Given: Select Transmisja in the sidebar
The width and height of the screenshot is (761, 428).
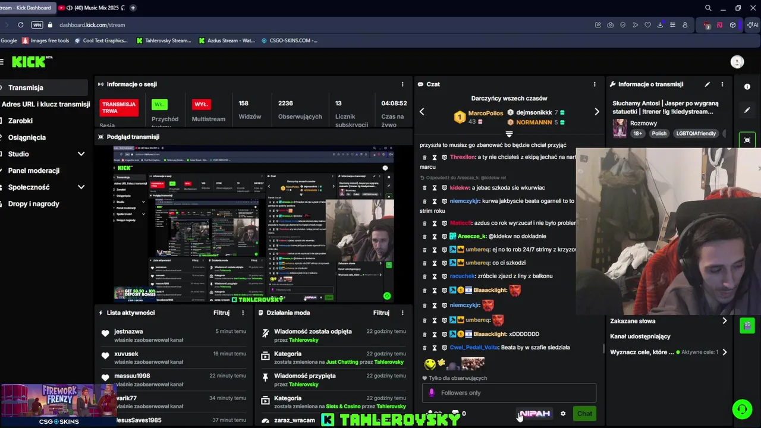Looking at the screenshot, I should (45, 87).
